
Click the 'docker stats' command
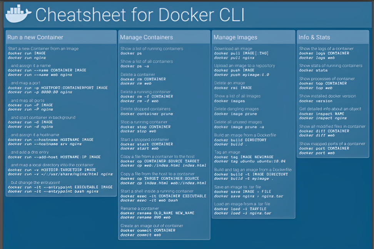(313, 70)
